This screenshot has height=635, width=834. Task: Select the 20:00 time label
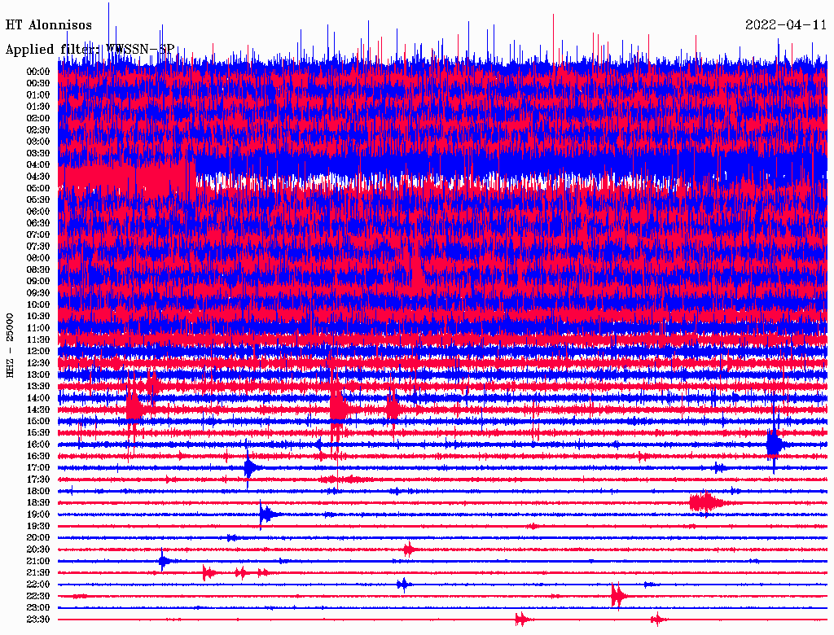[x=38, y=538]
